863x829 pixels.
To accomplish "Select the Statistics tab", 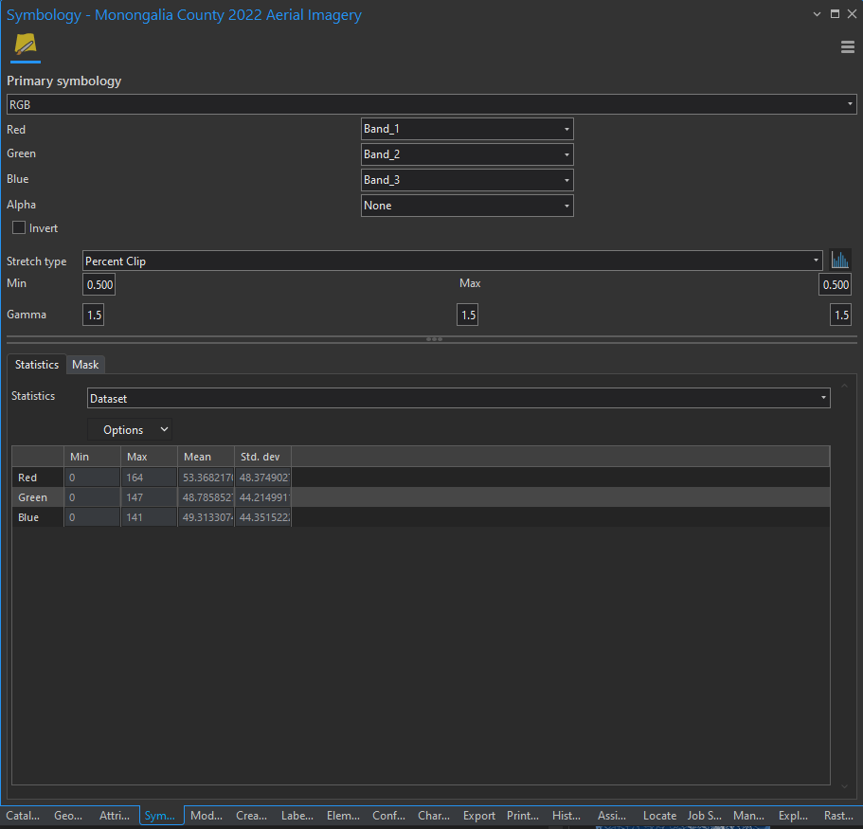I will pos(37,365).
